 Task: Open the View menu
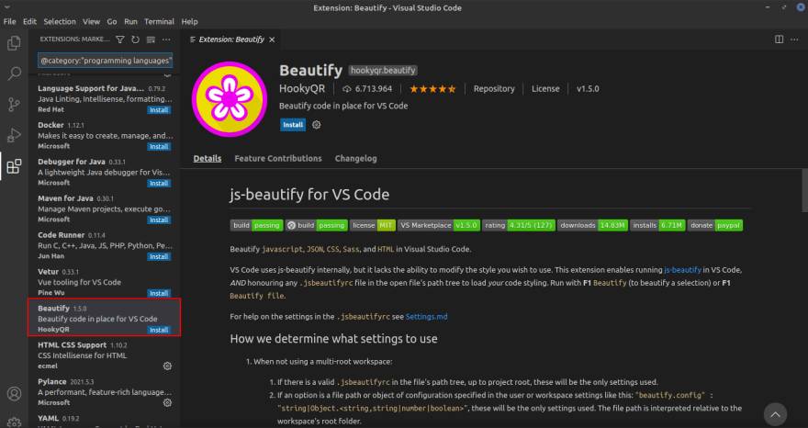pyautogui.click(x=91, y=22)
